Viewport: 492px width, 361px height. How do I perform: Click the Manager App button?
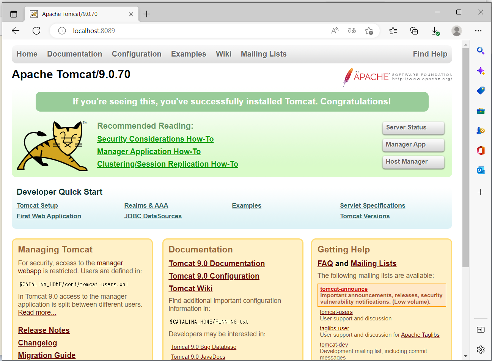(413, 145)
